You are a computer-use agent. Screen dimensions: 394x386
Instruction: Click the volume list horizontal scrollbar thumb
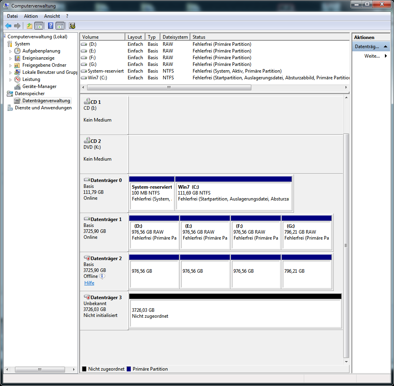pos(169,87)
